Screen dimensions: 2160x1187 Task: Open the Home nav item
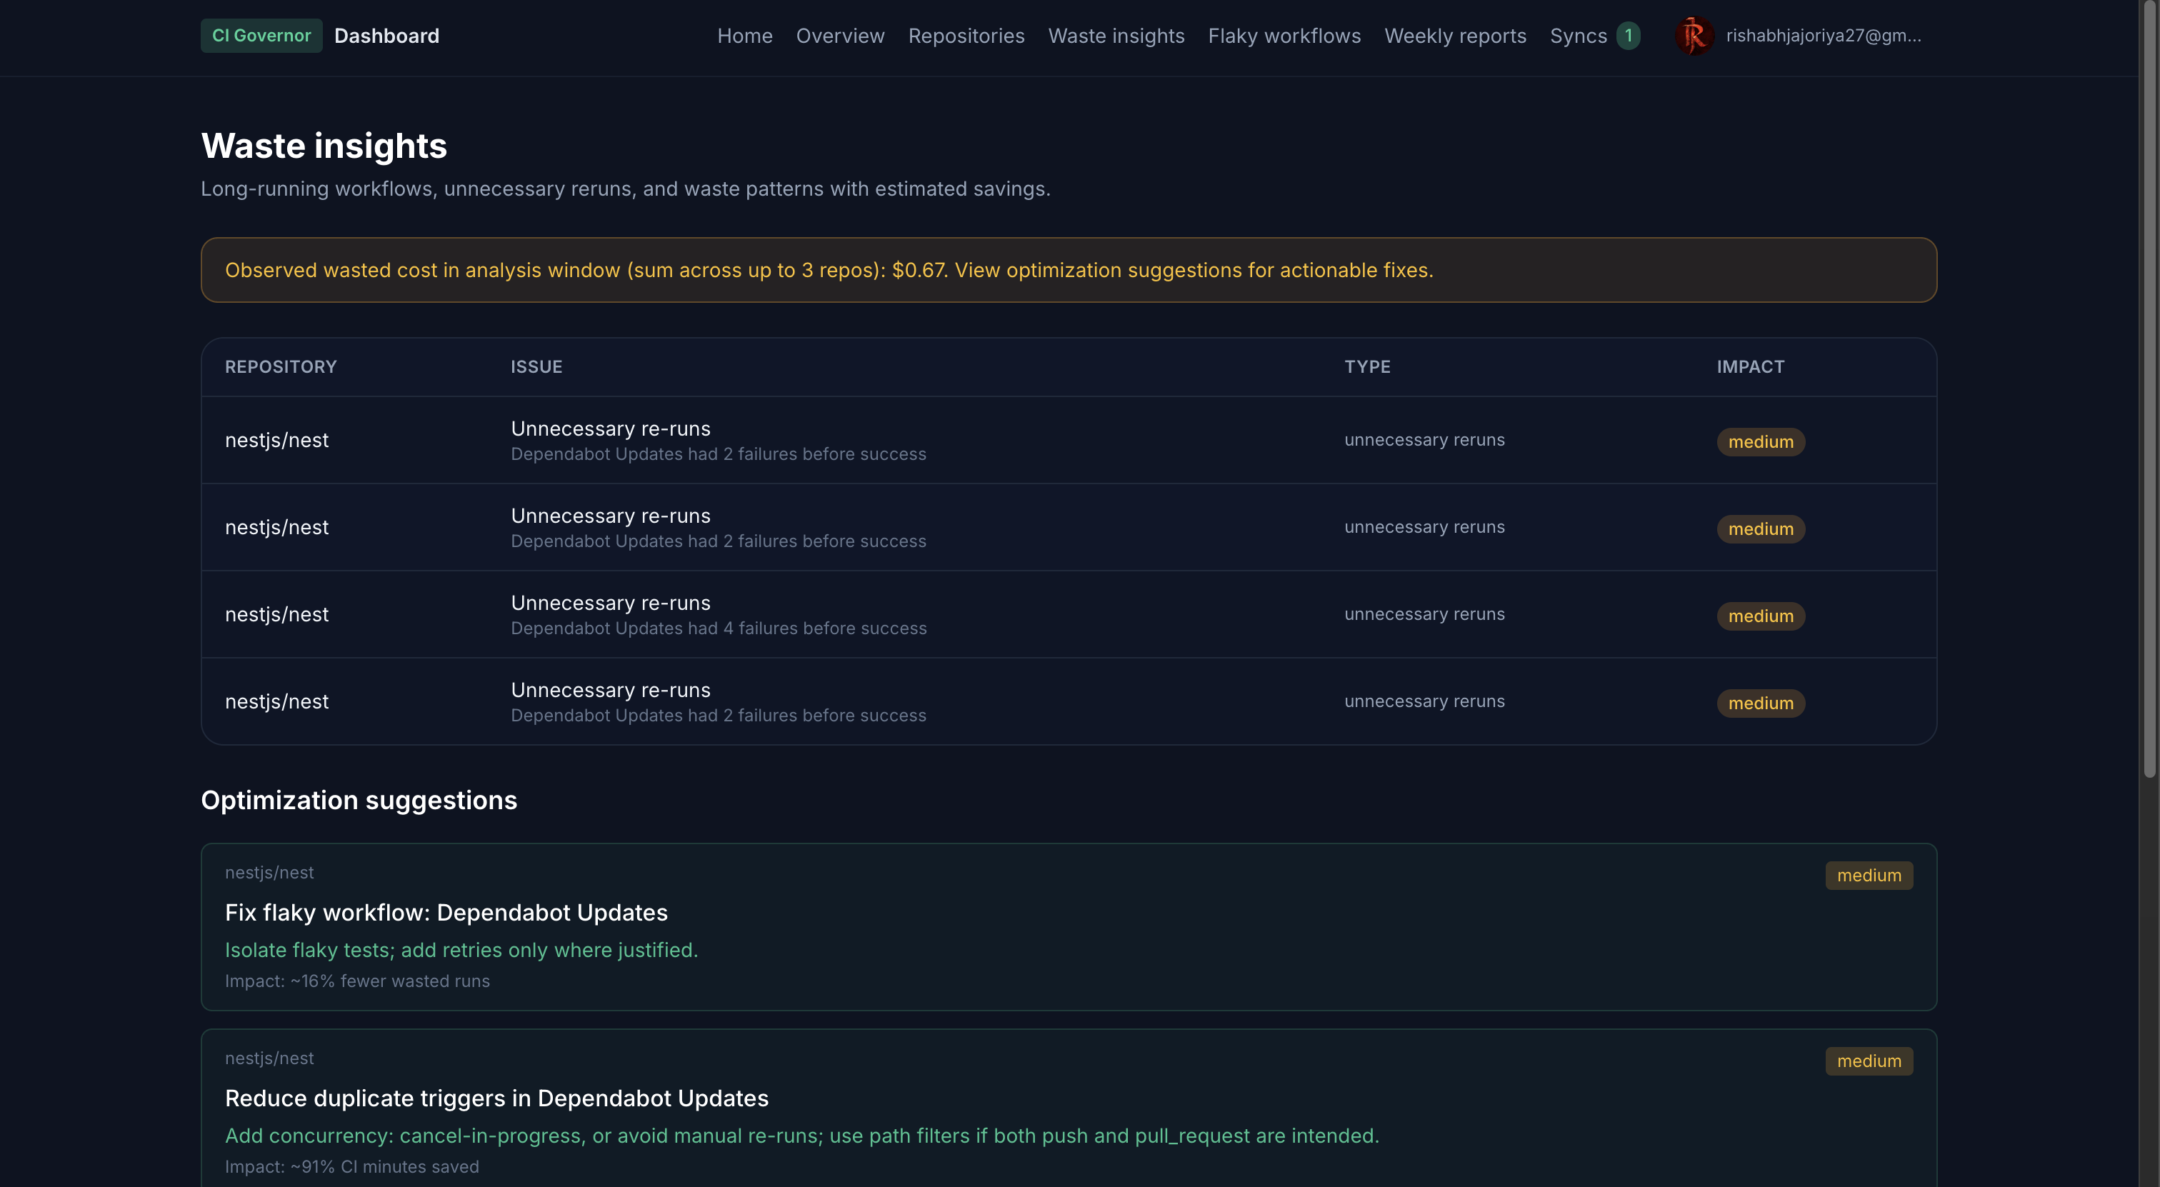(x=744, y=35)
